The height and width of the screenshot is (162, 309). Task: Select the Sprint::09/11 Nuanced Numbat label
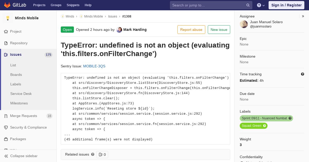(264, 118)
